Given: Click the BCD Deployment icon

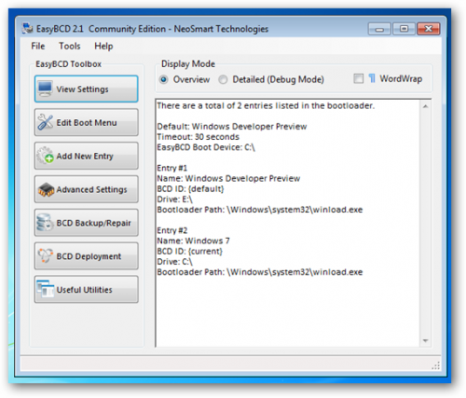Looking at the screenshot, I should 46,256.
